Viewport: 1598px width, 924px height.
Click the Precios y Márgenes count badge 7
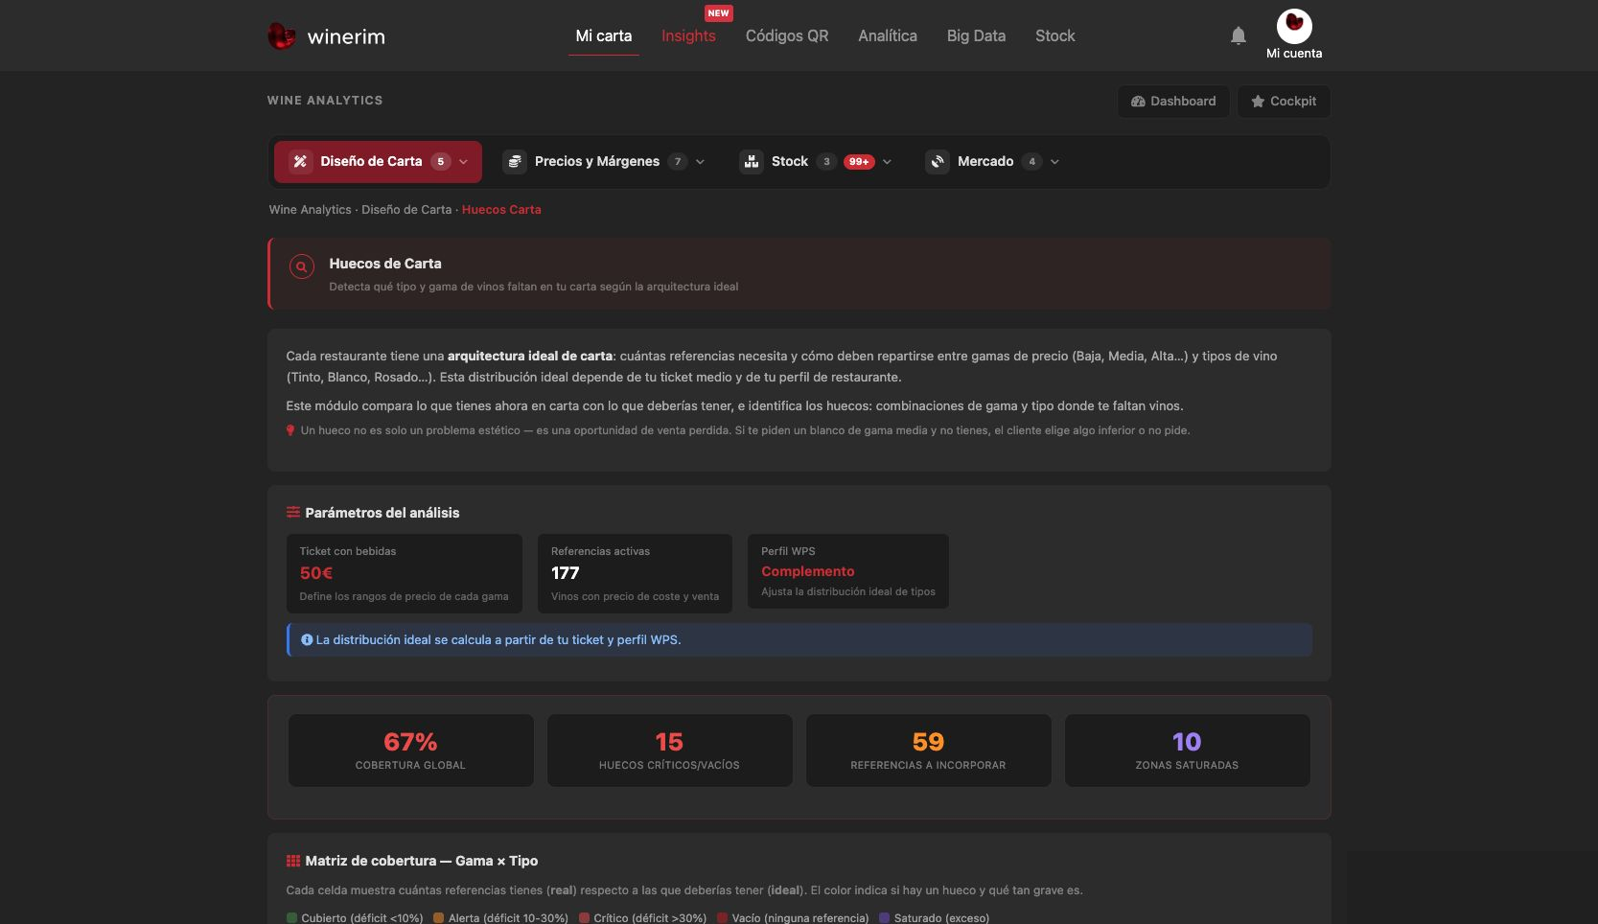tap(678, 162)
